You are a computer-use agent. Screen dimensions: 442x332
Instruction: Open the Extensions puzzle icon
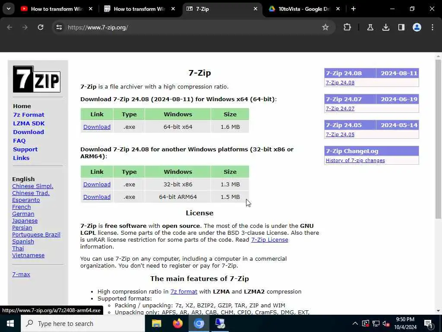tap(347, 27)
